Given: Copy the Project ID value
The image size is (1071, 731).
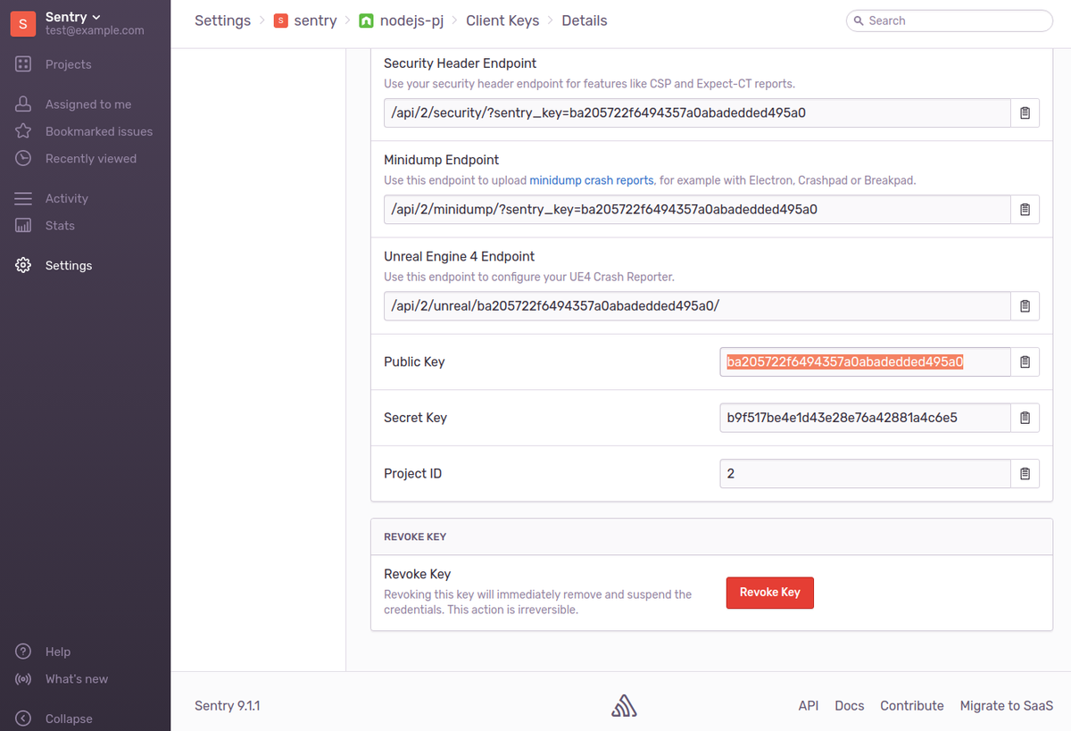Looking at the screenshot, I should [x=1025, y=474].
